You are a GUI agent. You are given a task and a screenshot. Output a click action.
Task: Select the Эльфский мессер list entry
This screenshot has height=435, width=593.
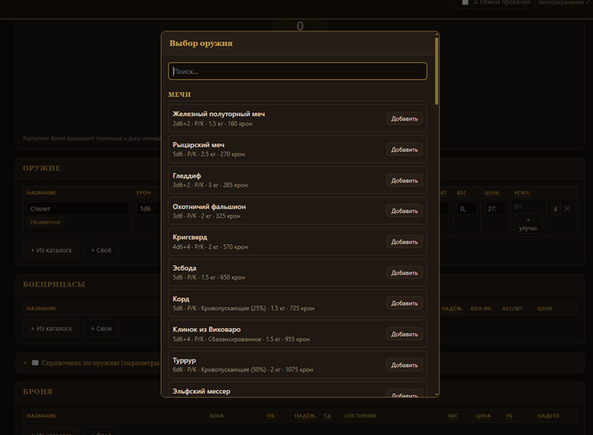pos(297,390)
